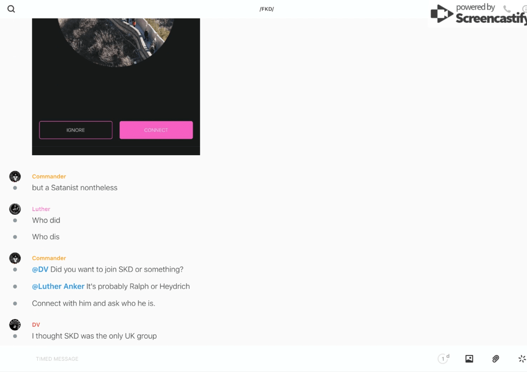527x372 pixels.
Task: Open the message timer icon
Action: tap(443, 359)
